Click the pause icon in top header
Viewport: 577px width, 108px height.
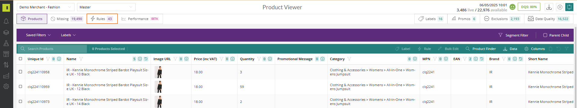(x=560, y=7)
